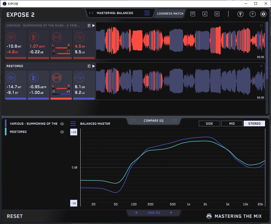Click the waveform of the Various track
The image size is (271, 224).
point(180,41)
